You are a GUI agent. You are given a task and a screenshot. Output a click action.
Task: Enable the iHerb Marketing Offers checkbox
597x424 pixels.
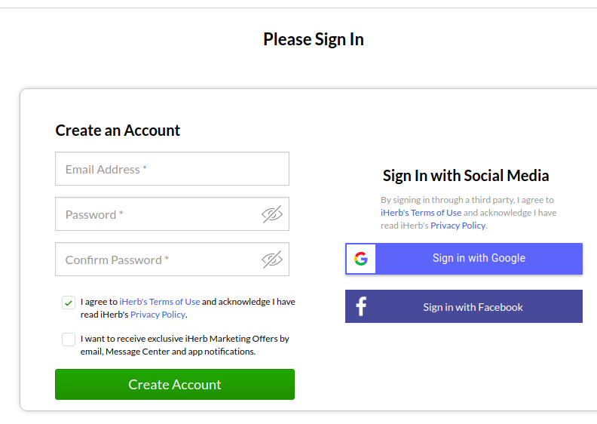[x=69, y=340]
